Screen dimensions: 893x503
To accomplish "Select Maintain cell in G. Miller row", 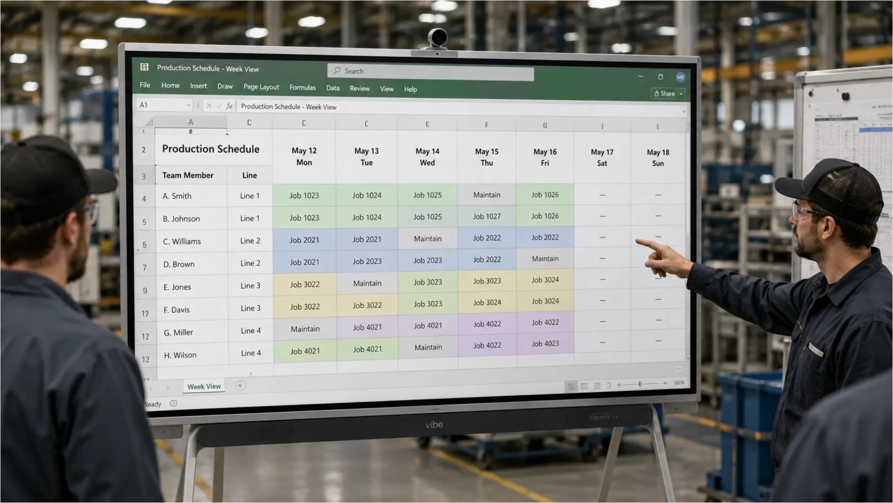I will click(305, 329).
